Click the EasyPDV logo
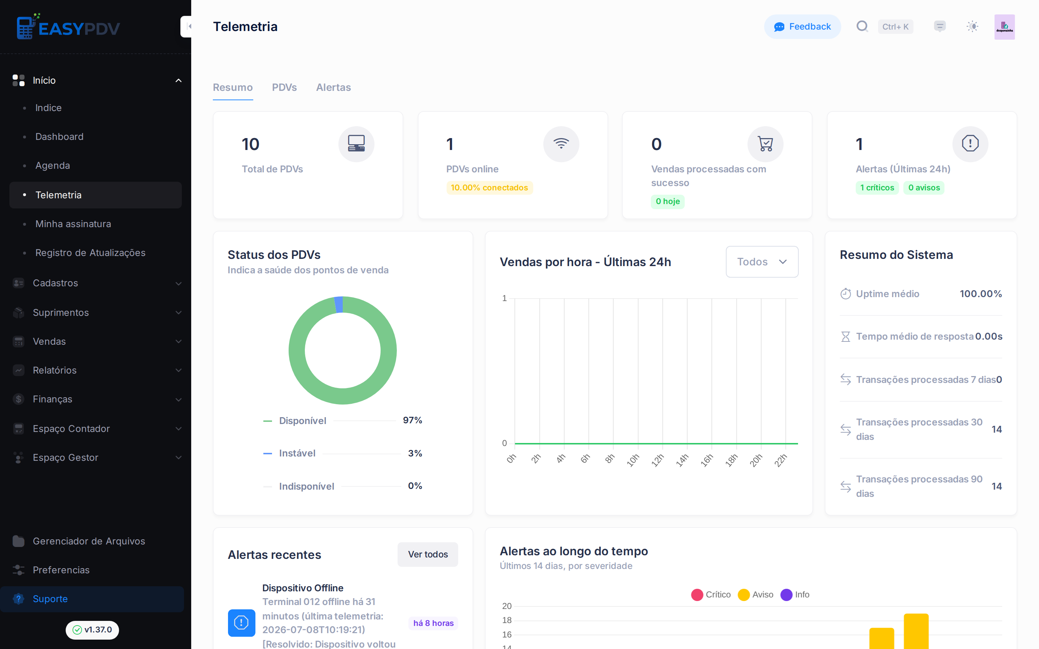The width and height of the screenshot is (1039, 649). pos(68,27)
